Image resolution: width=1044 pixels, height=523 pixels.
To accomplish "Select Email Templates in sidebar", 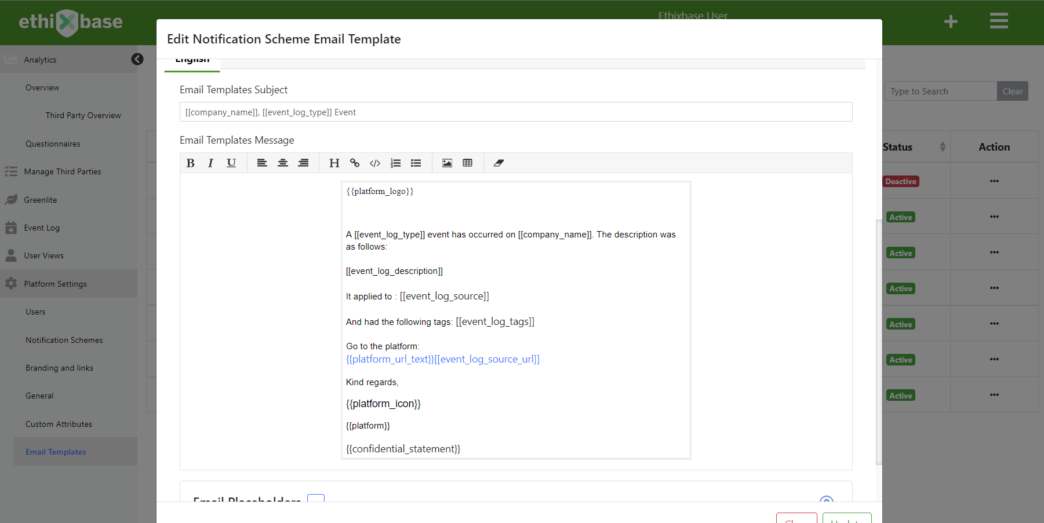I will point(56,452).
